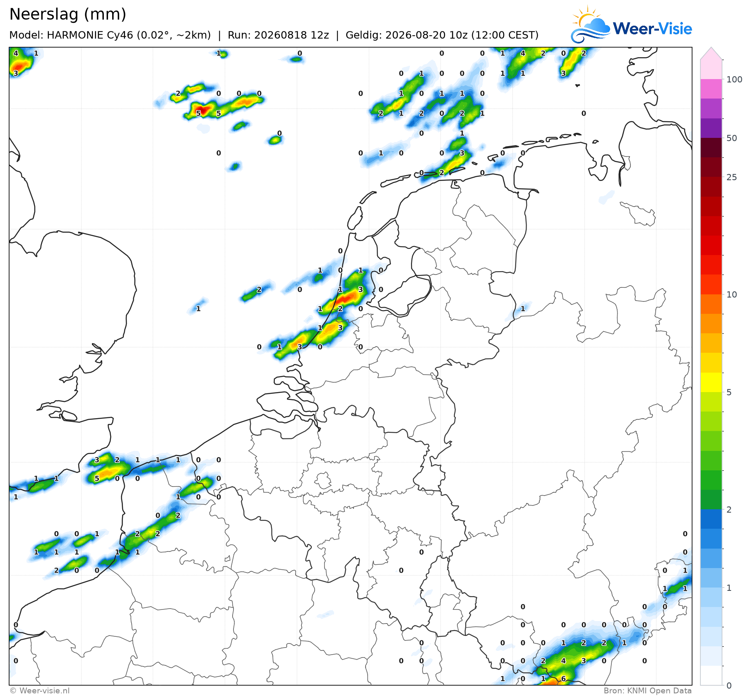Pick the orange swatch at the 10 mark
The width and height of the screenshot is (755, 696).
(711, 304)
